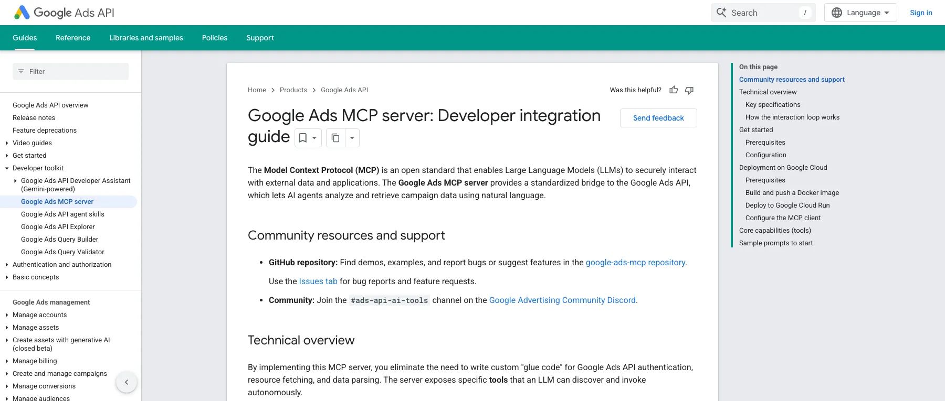Open the google-ads-mcp repository link
Image resolution: width=945 pixels, height=401 pixels.
click(x=635, y=262)
